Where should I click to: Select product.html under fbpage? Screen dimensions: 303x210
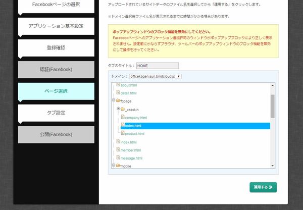[134, 134]
